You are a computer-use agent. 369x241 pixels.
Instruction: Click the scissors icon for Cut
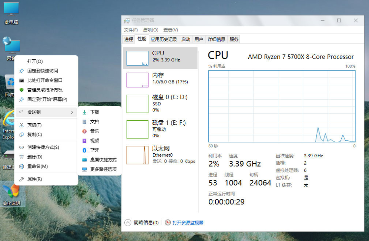[21, 125]
